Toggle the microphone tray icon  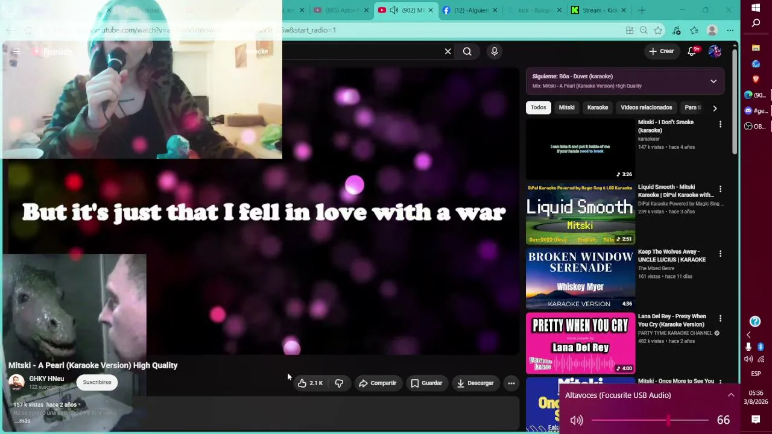click(x=748, y=347)
